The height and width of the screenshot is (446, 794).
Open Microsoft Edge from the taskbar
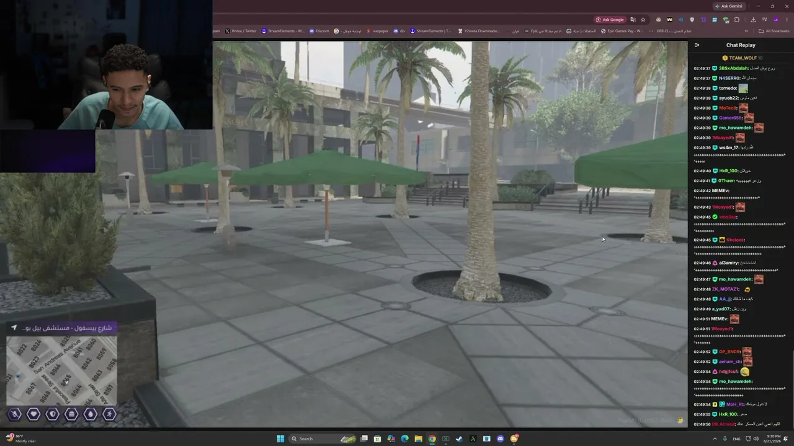(405, 439)
